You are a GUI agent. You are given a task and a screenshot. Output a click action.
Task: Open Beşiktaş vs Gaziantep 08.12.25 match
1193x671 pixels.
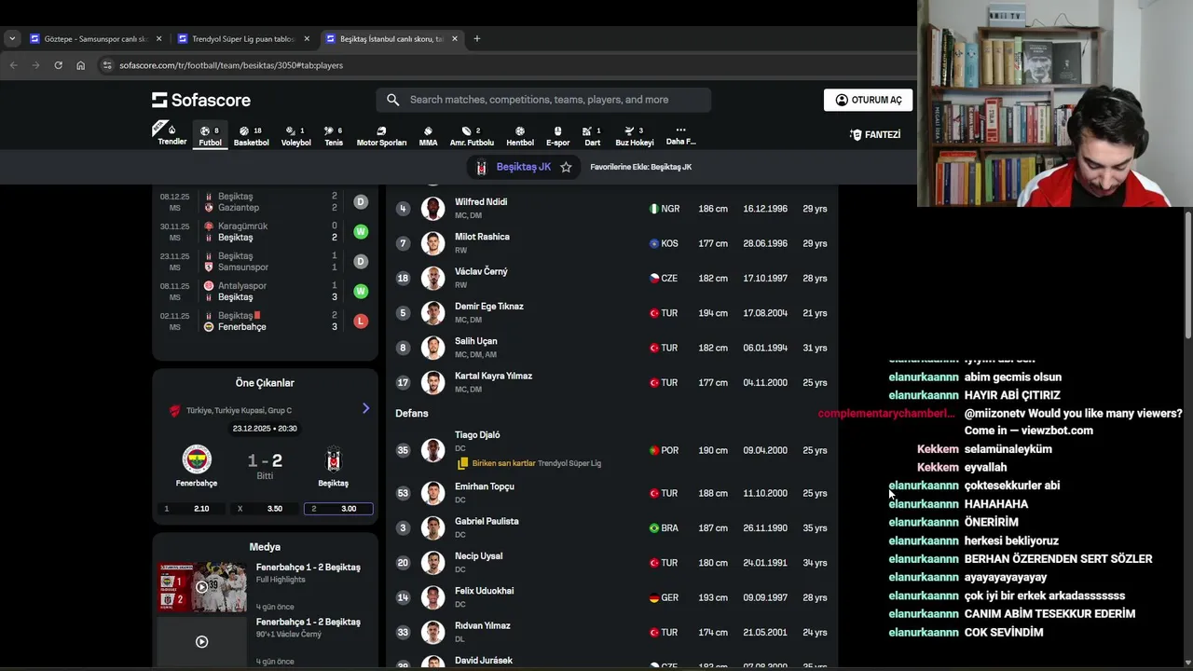pyautogui.click(x=265, y=202)
